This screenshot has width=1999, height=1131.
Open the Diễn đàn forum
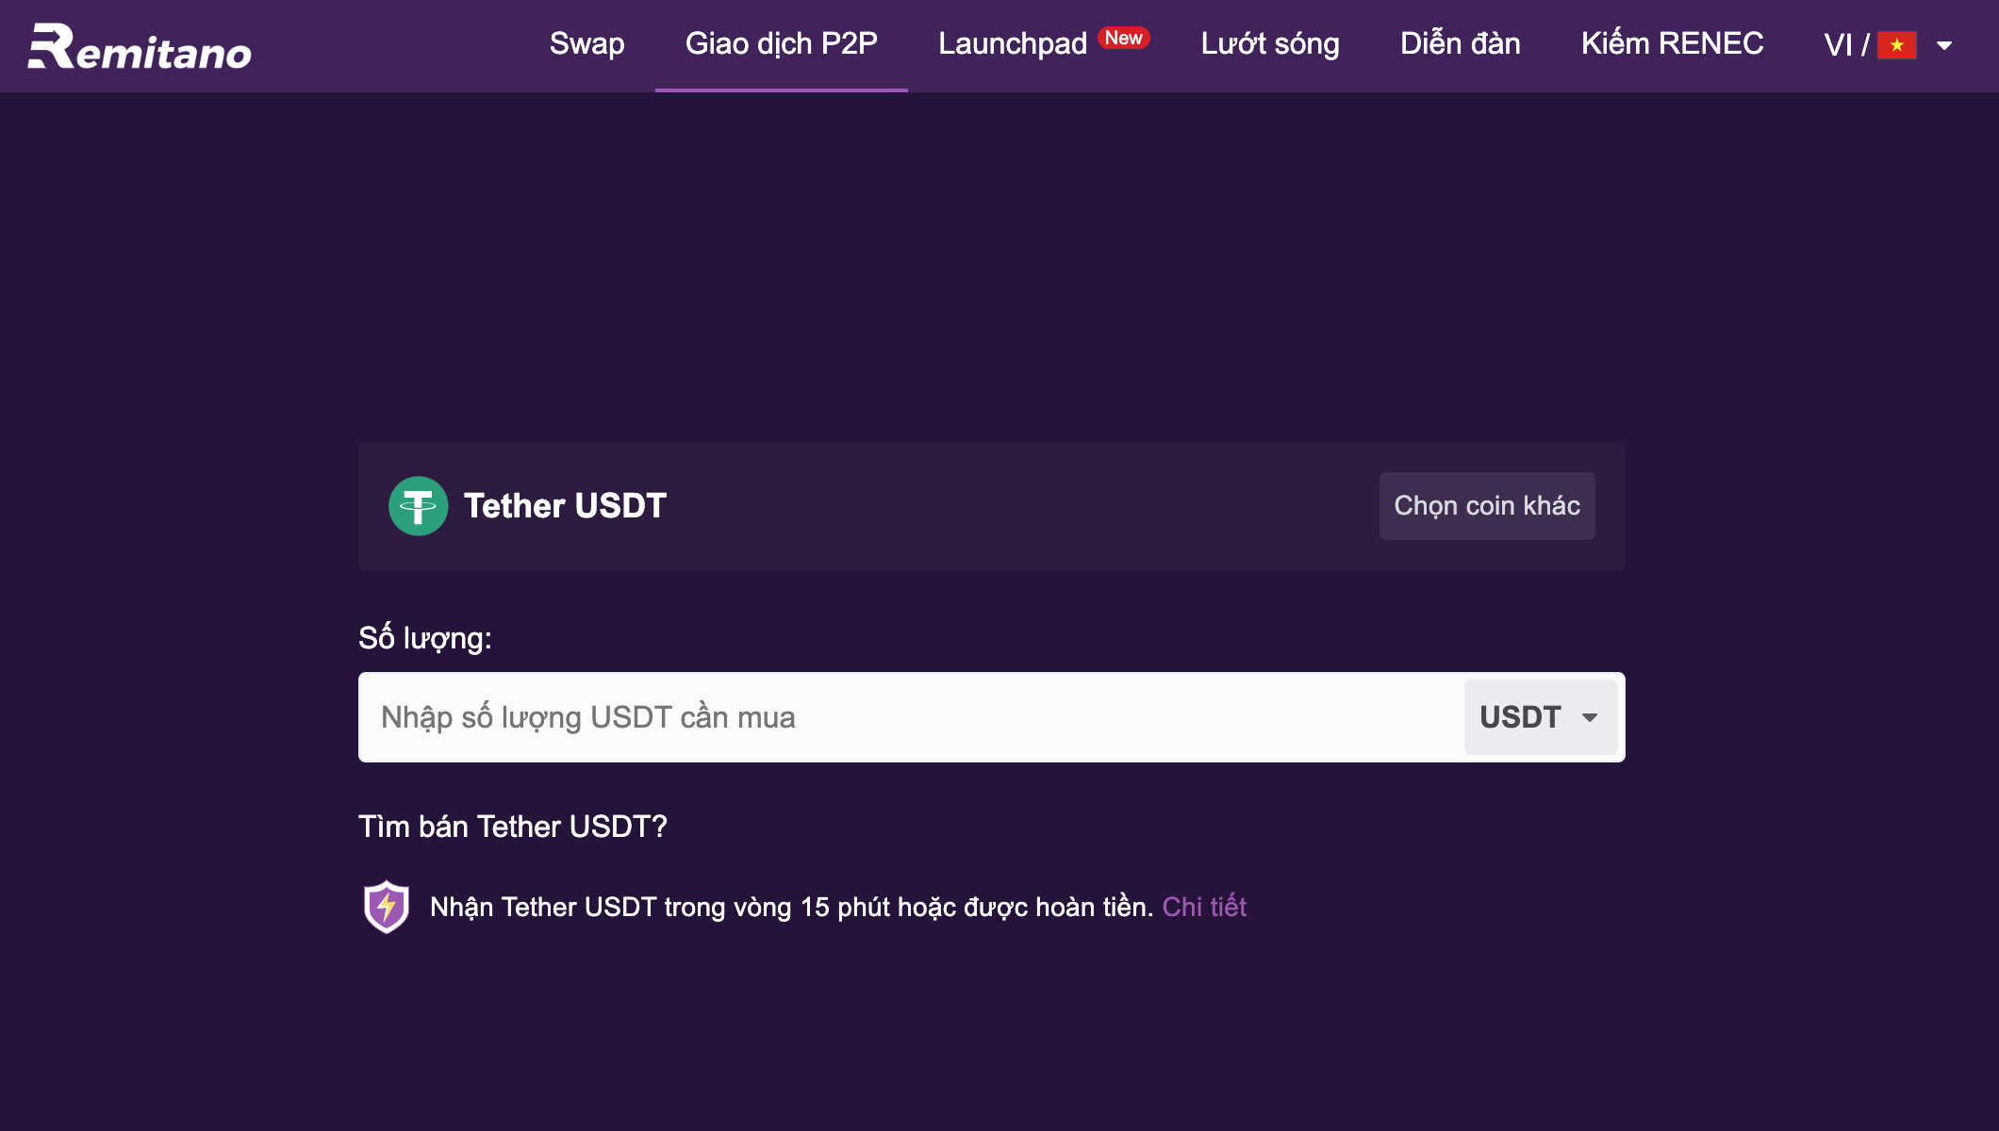tap(1460, 43)
